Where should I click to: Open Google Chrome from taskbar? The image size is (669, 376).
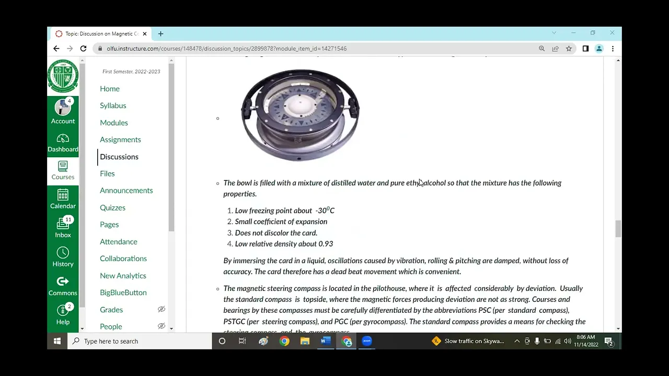tap(284, 341)
